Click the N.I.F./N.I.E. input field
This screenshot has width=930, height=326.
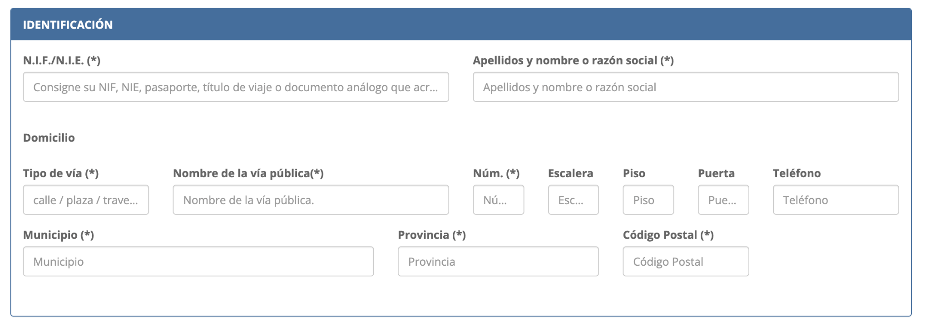coord(236,87)
